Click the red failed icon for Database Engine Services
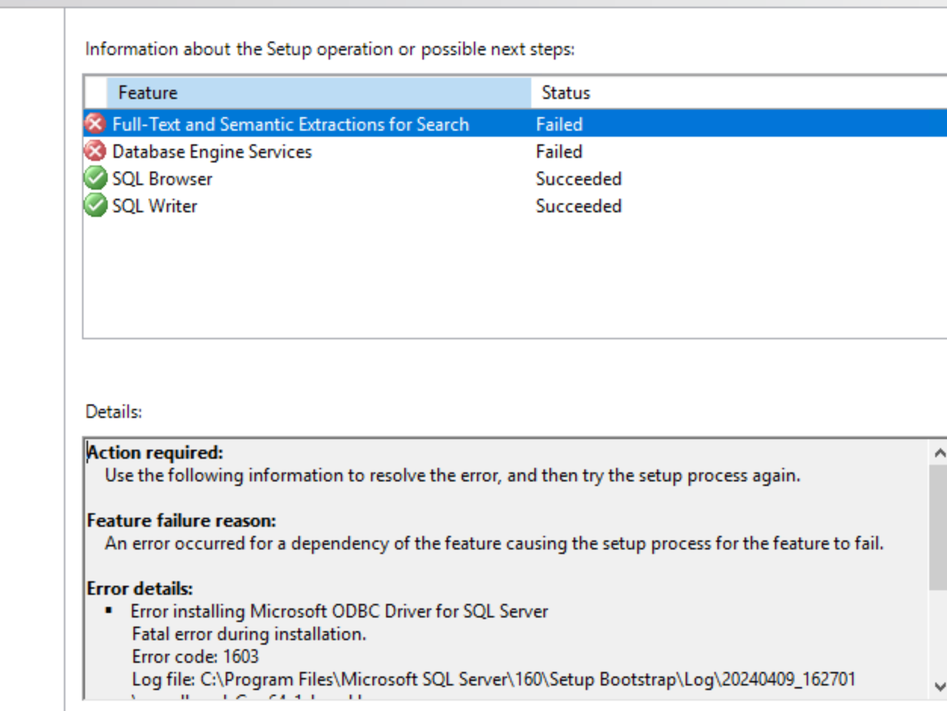The width and height of the screenshot is (947, 711). click(95, 151)
